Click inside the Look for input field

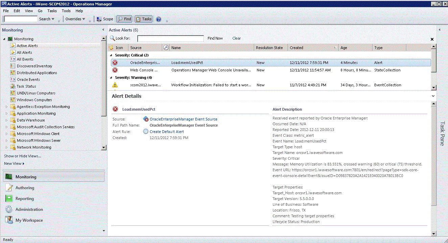(170, 38)
